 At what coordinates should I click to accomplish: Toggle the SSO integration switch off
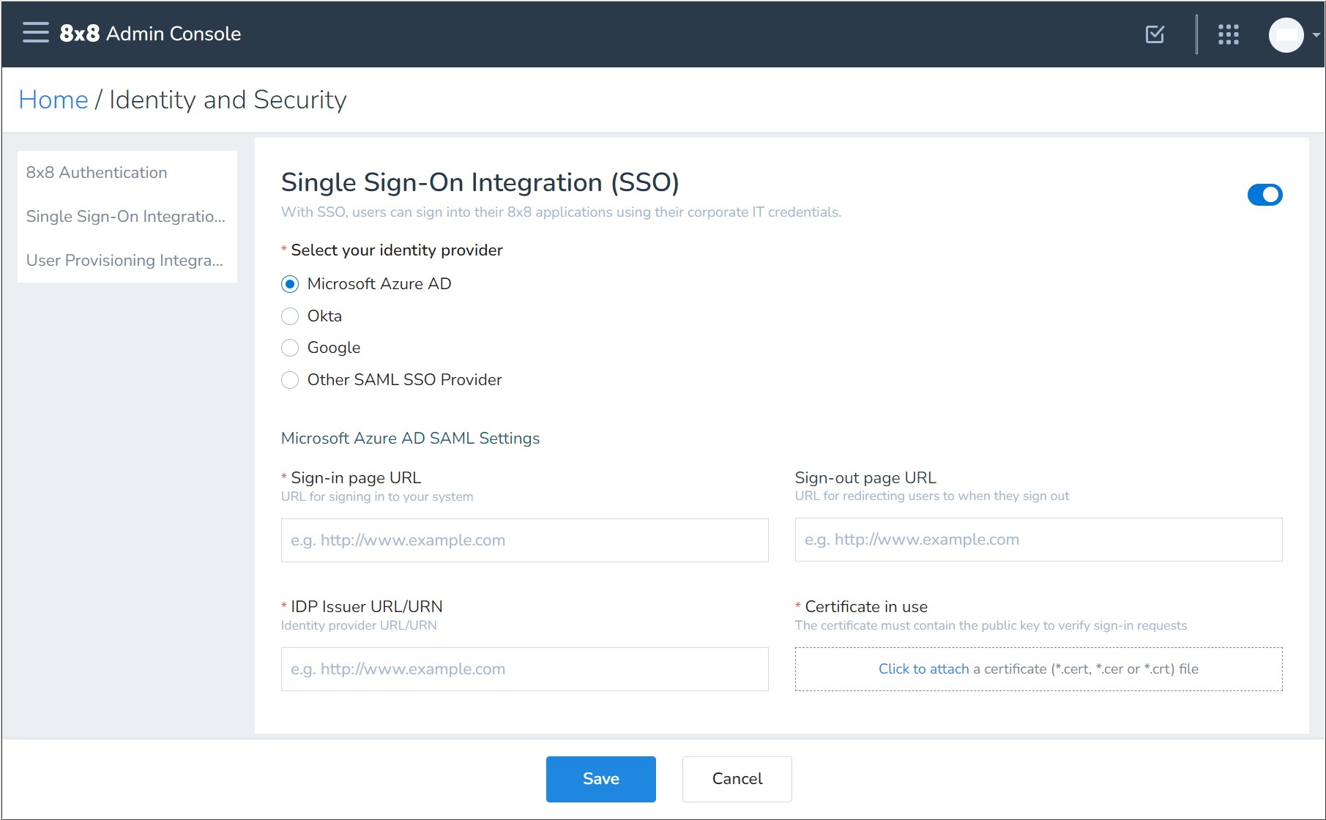(x=1264, y=195)
